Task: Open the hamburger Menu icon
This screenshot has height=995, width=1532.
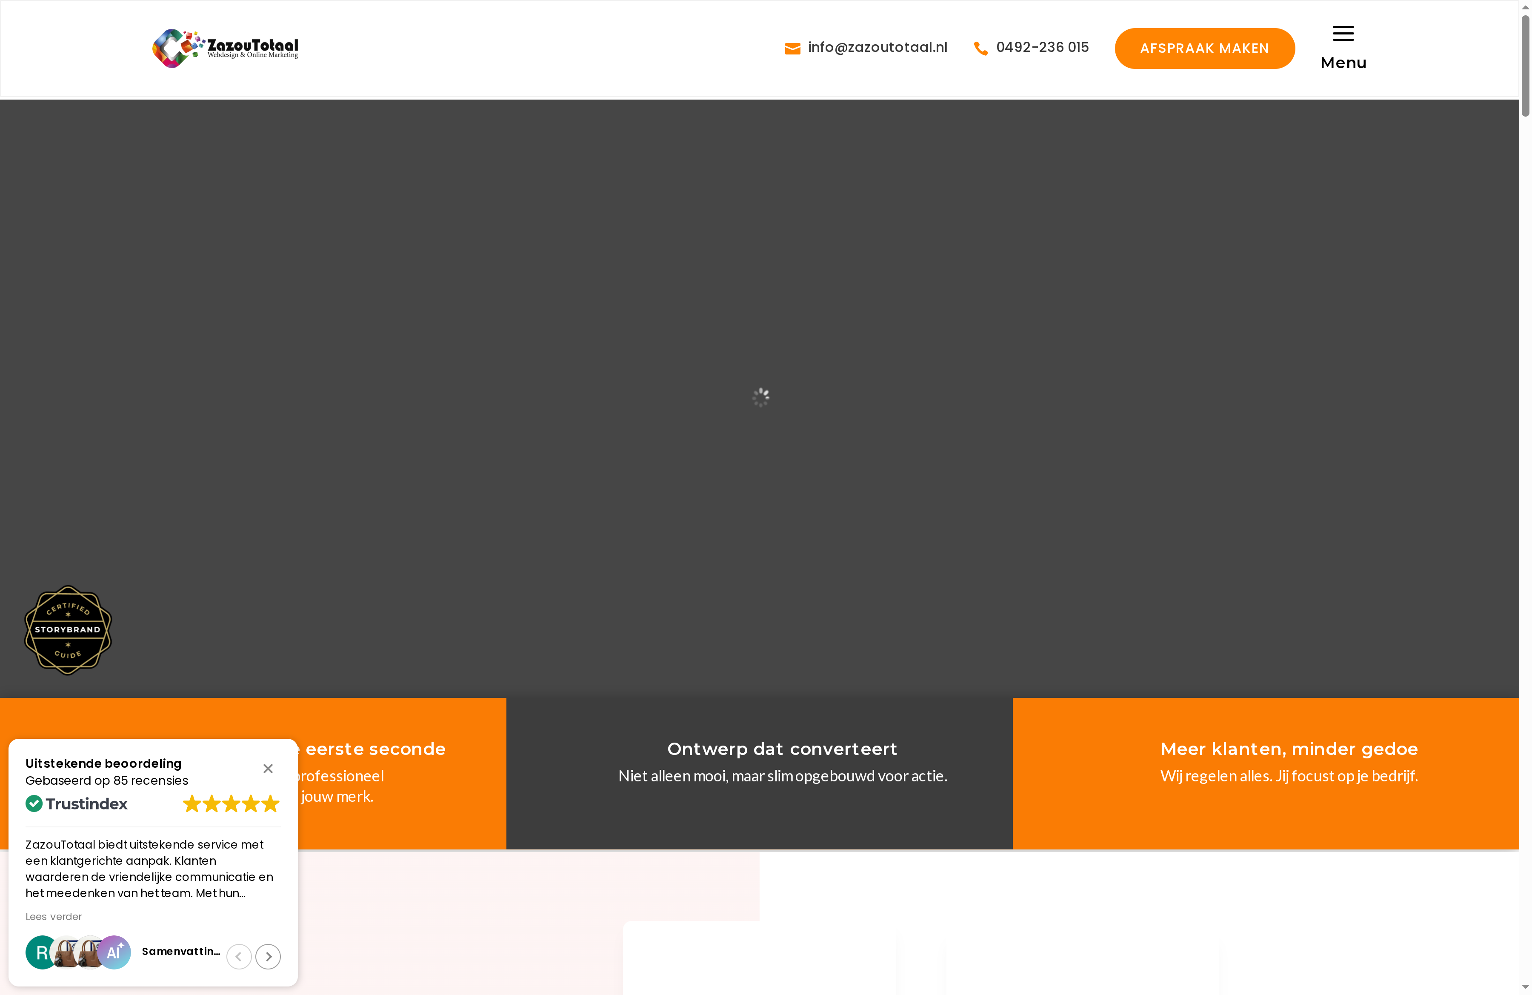Action: coord(1343,34)
